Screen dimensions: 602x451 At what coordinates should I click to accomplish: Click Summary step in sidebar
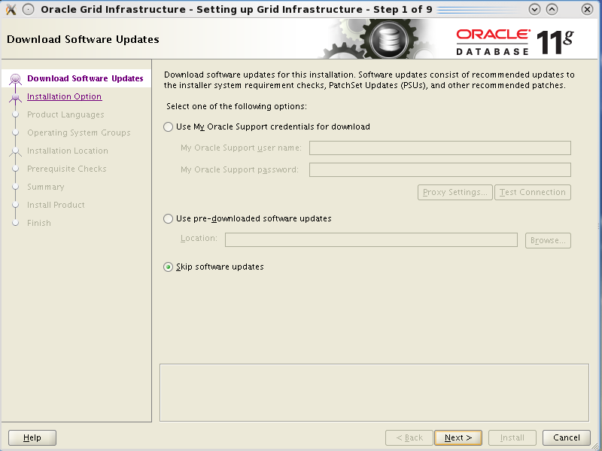pyautogui.click(x=46, y=187)
